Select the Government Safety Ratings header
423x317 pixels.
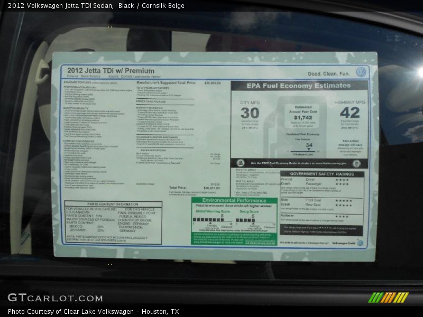tap(321, 173)
